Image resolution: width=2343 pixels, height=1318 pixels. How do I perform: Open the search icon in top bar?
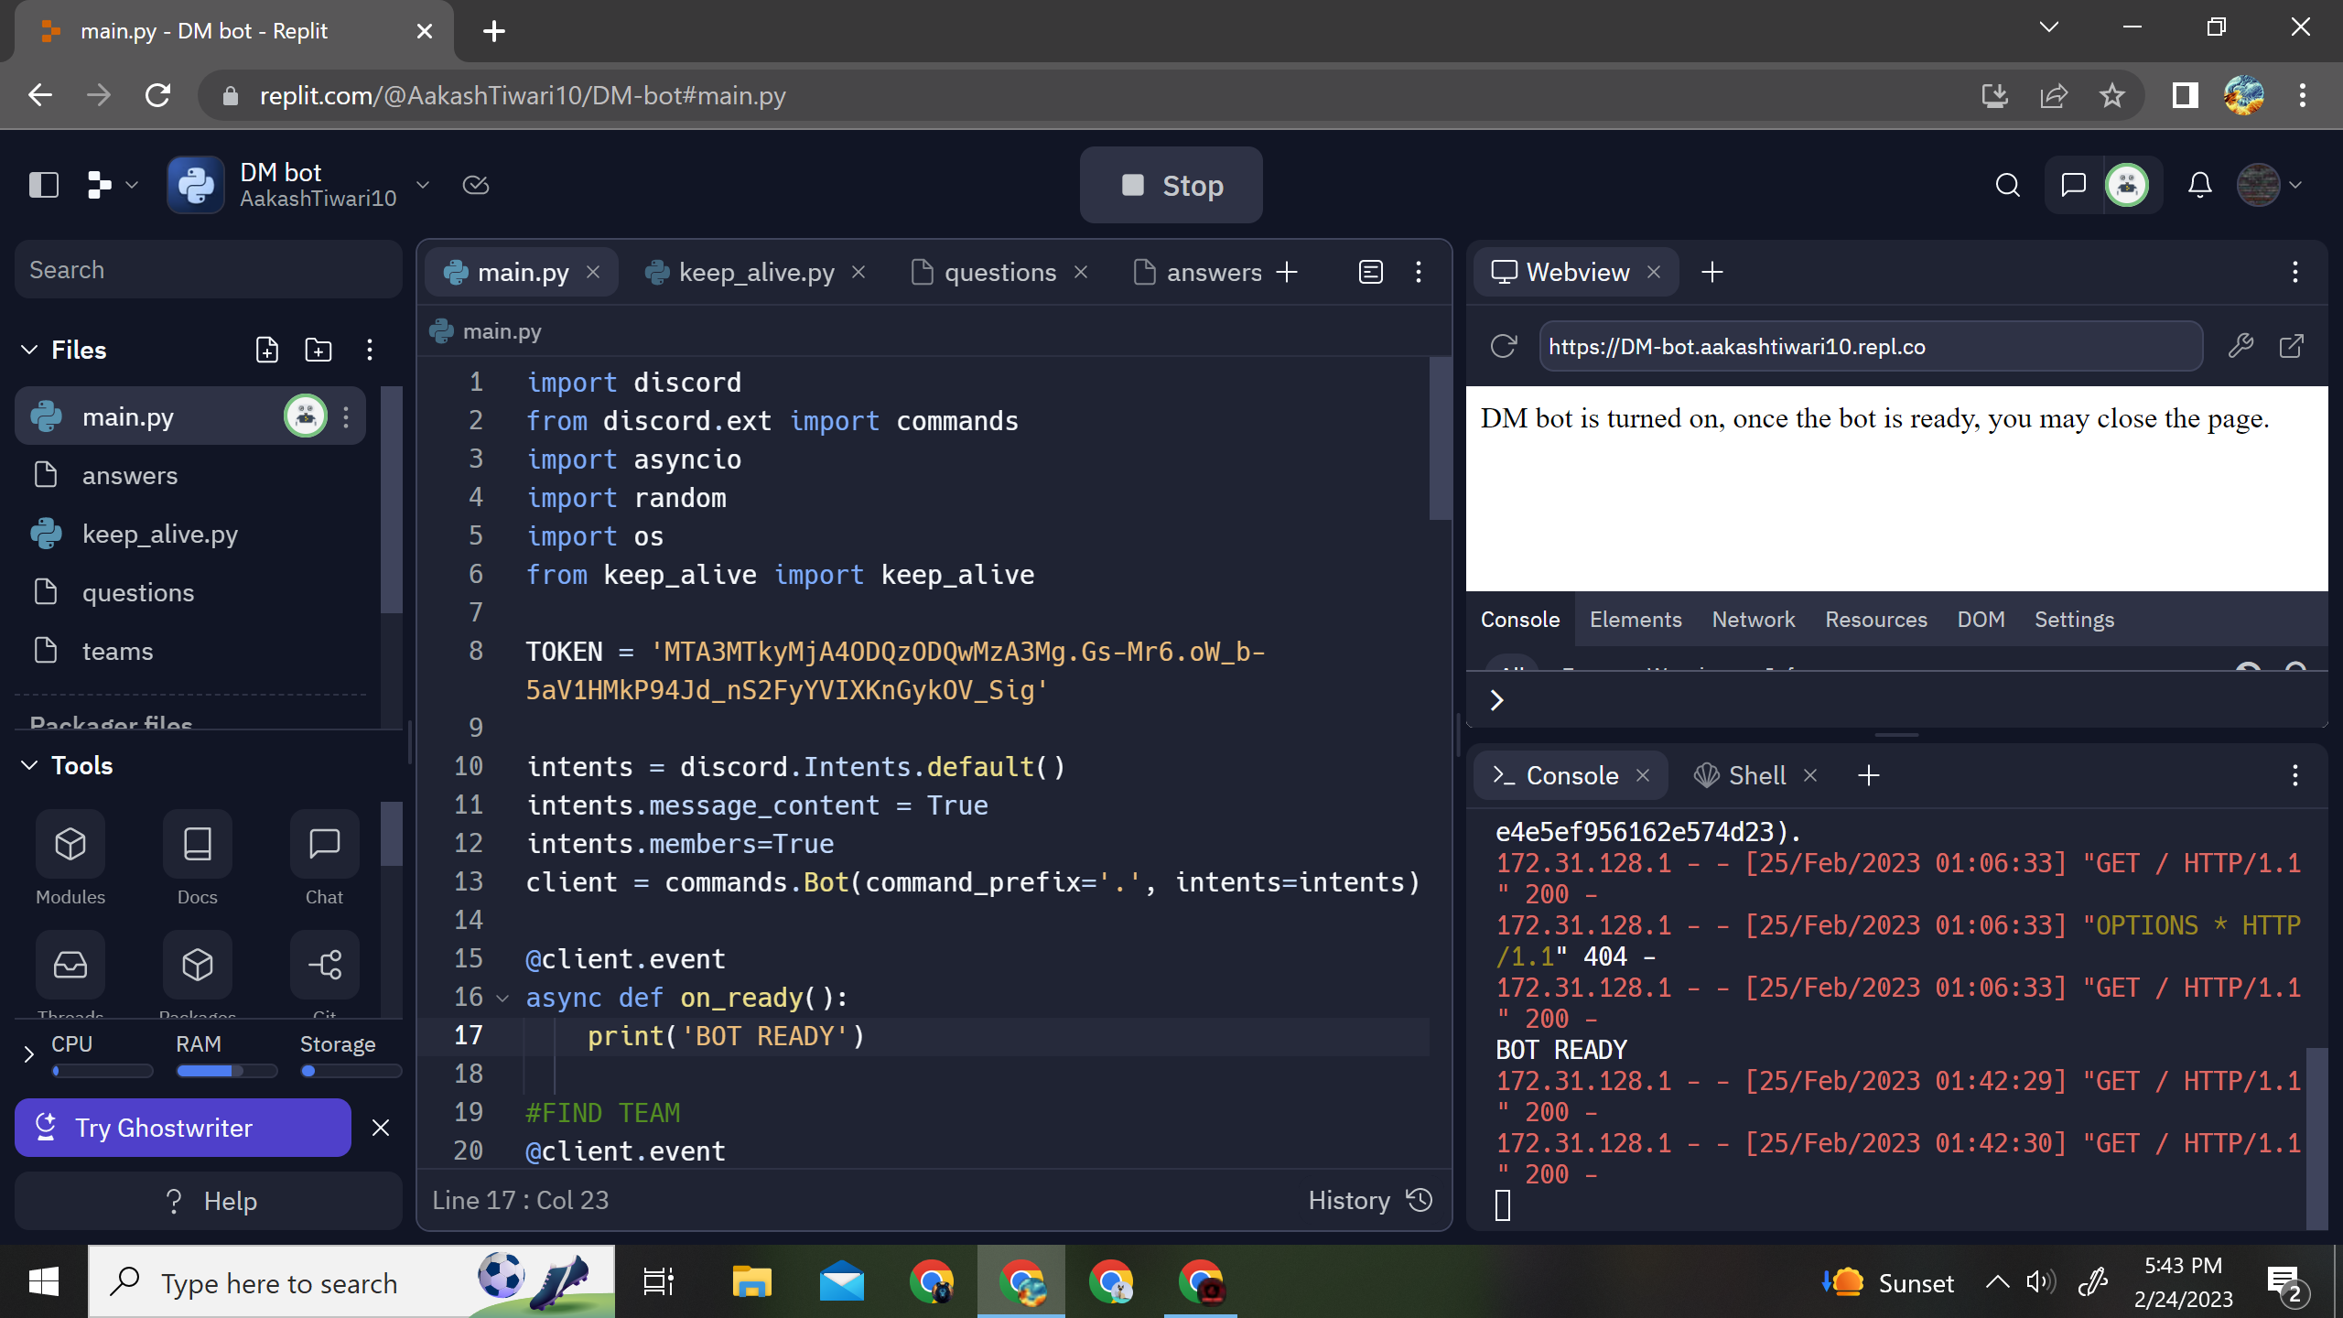(x=2006, y=185)
